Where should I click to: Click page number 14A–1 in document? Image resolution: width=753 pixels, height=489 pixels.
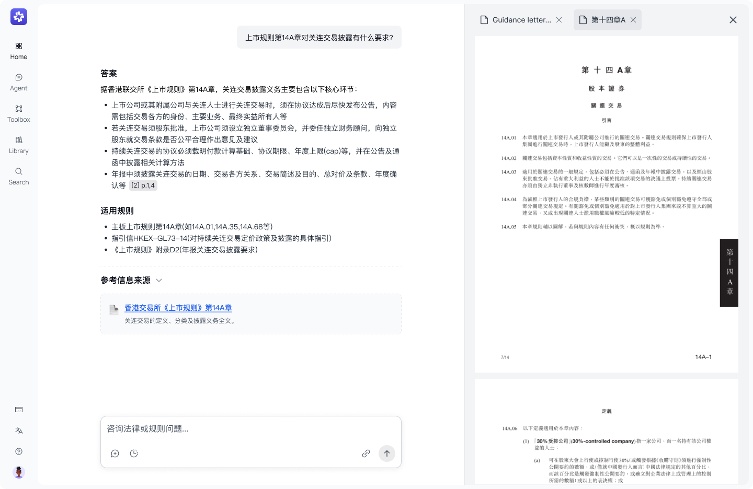(703, 357)
